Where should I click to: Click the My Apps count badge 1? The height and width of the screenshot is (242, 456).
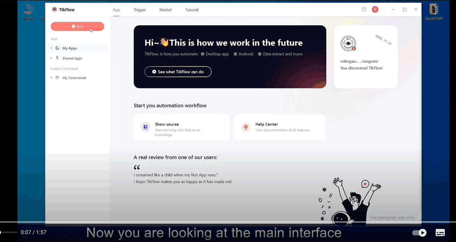pyautogui.click(x=103, y=48)
